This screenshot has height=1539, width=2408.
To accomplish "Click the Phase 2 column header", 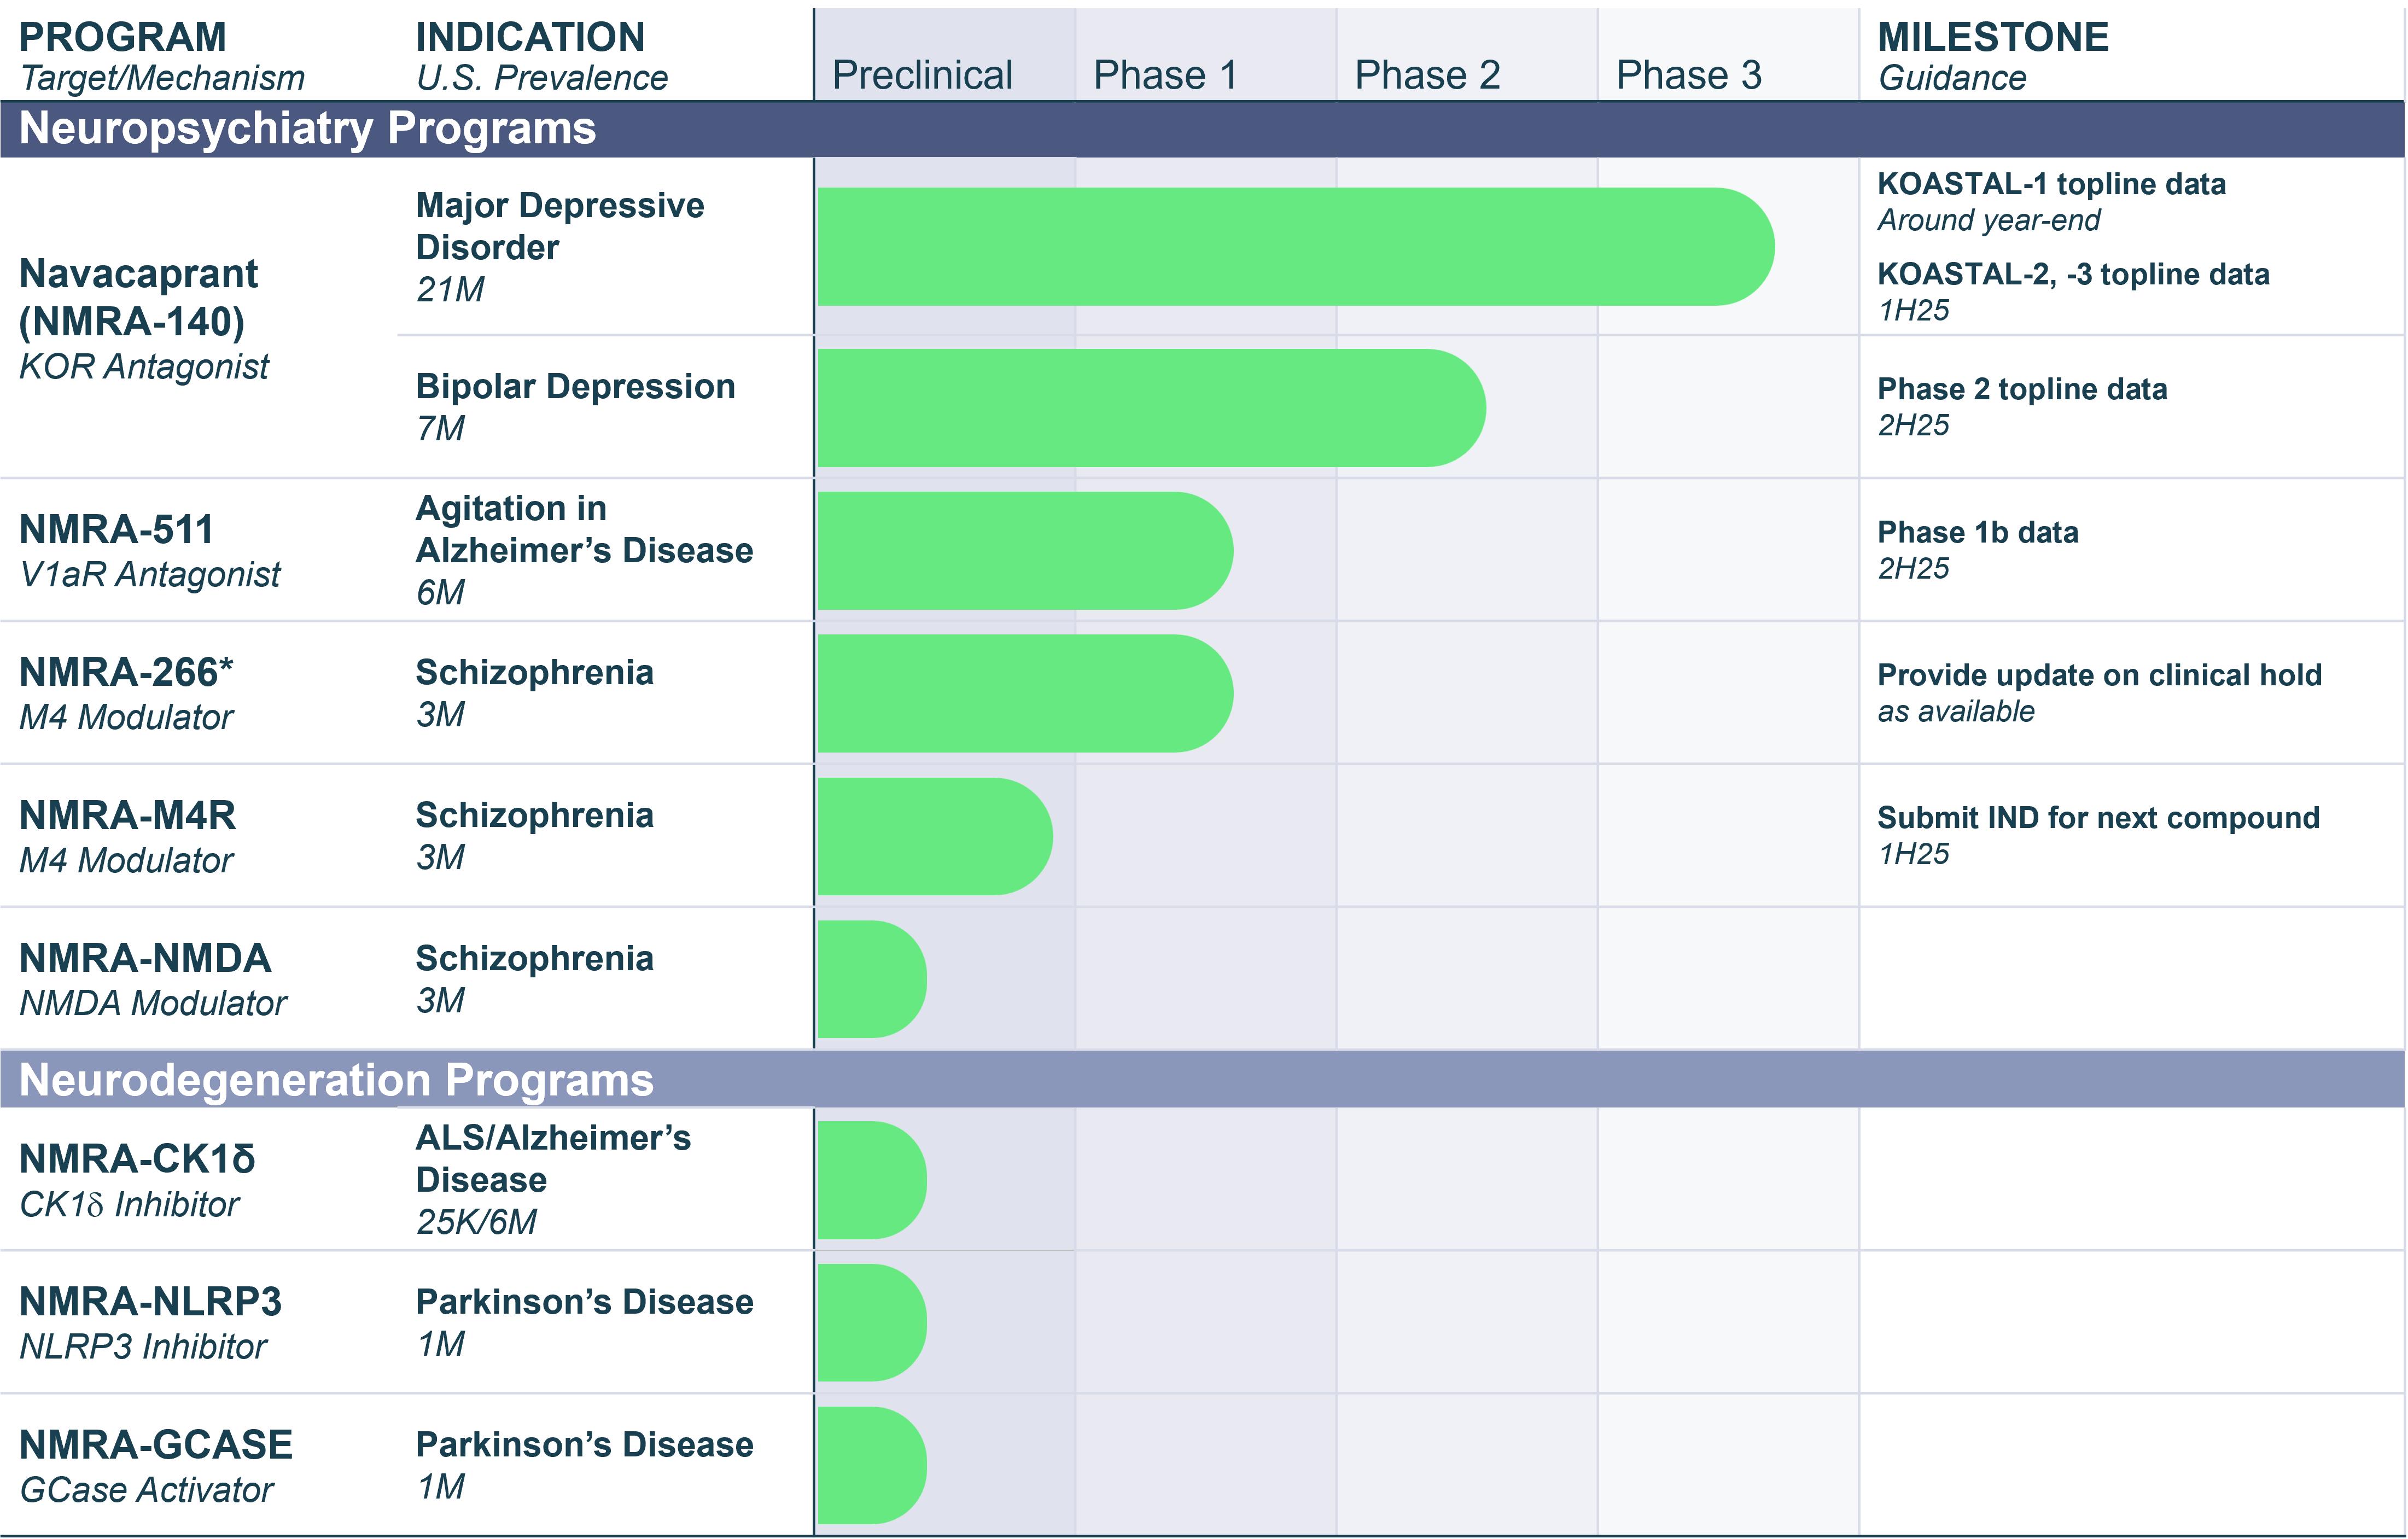I will [1427, 75].
